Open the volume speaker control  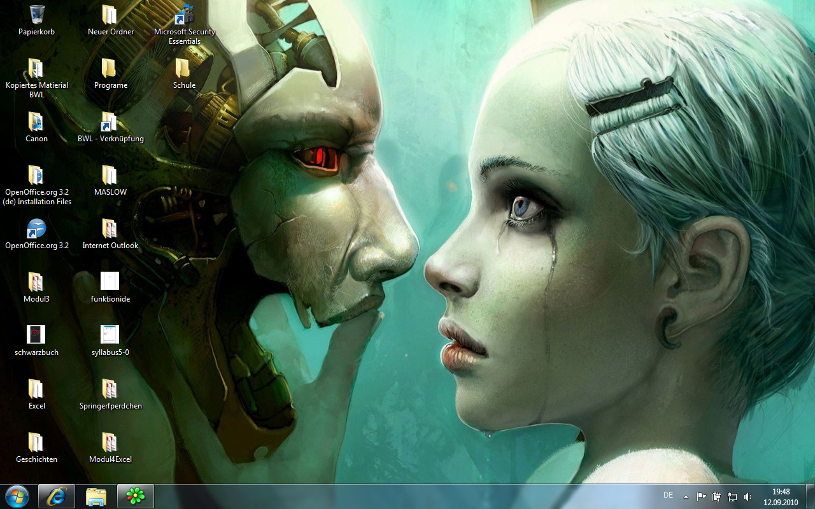coord(748,496)
